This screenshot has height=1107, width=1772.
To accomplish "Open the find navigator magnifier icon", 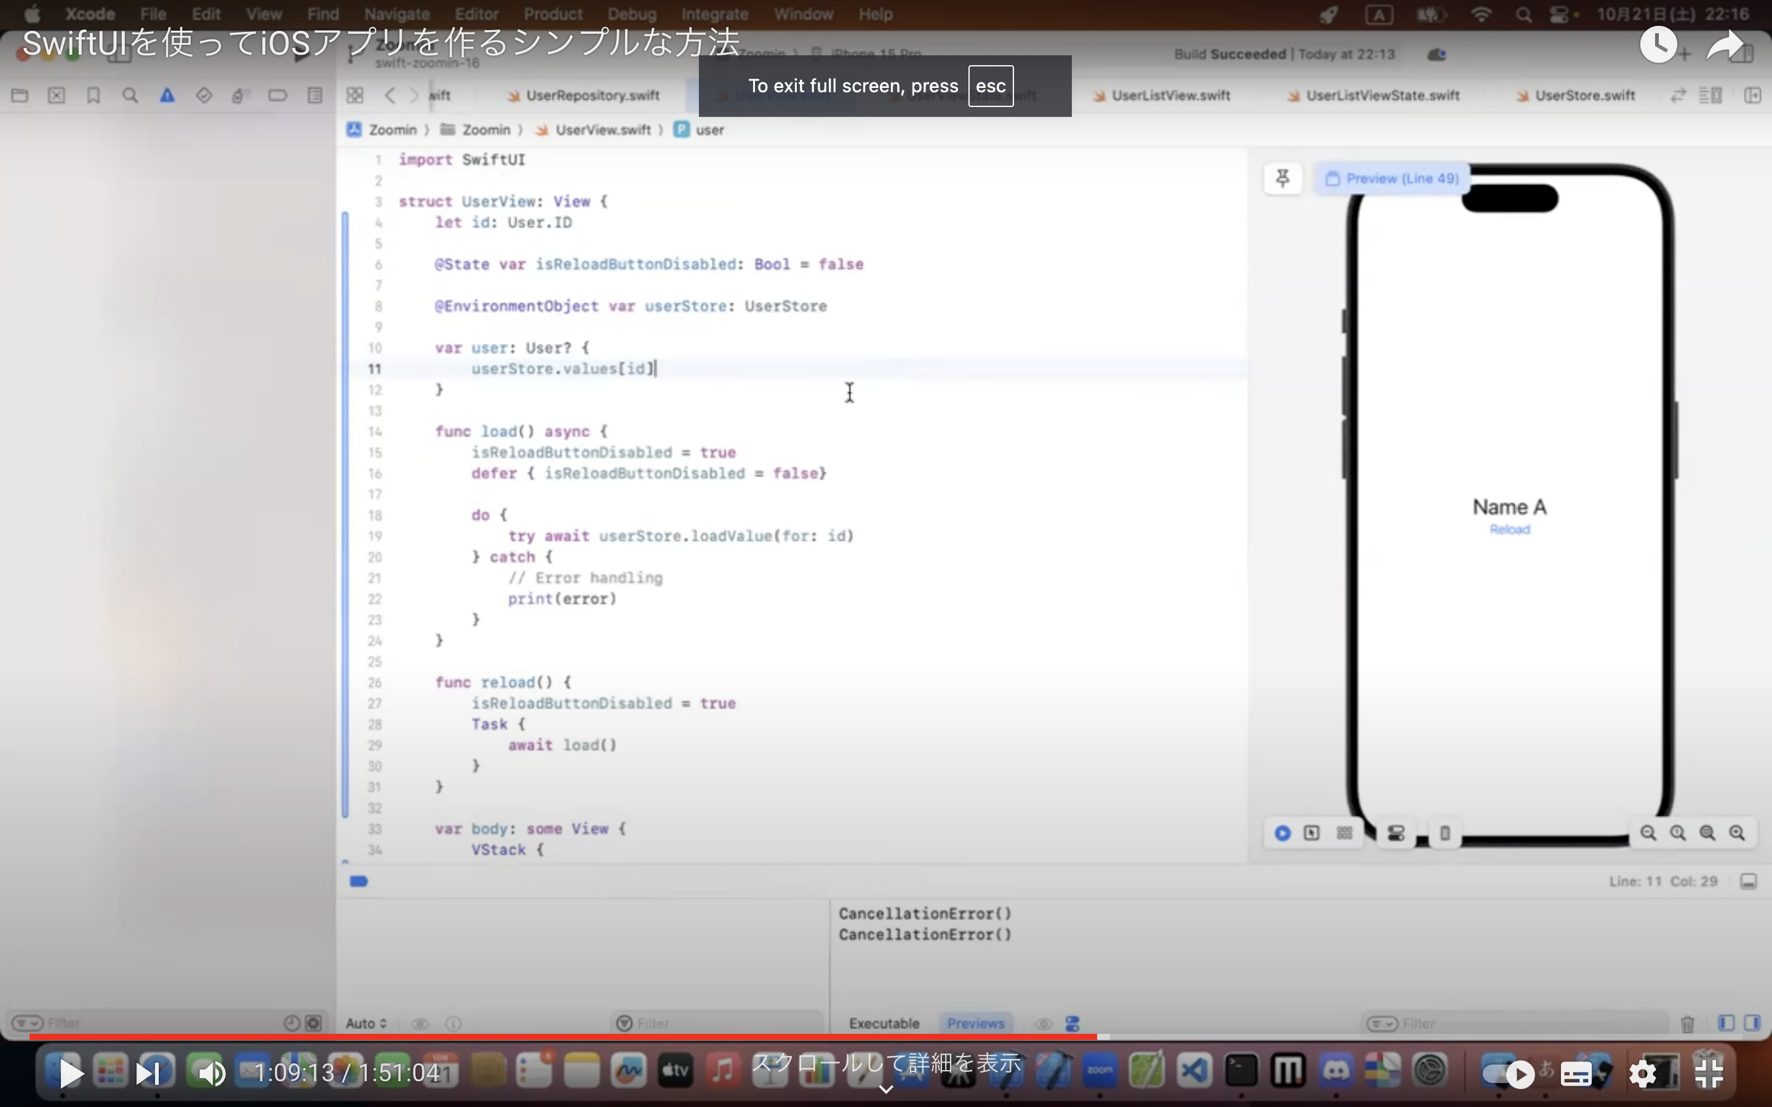I will 130,96.
